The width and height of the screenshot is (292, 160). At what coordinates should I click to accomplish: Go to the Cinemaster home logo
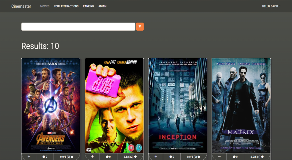[x=21, y=6]
